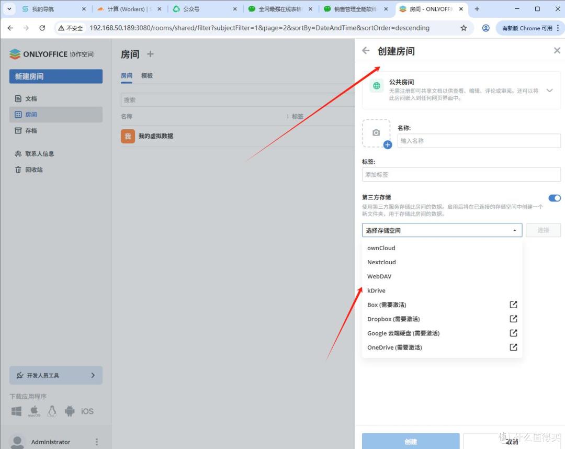Open 存档 in the sidebar
This screenshot has width=565, height=449.
[56, 130]
